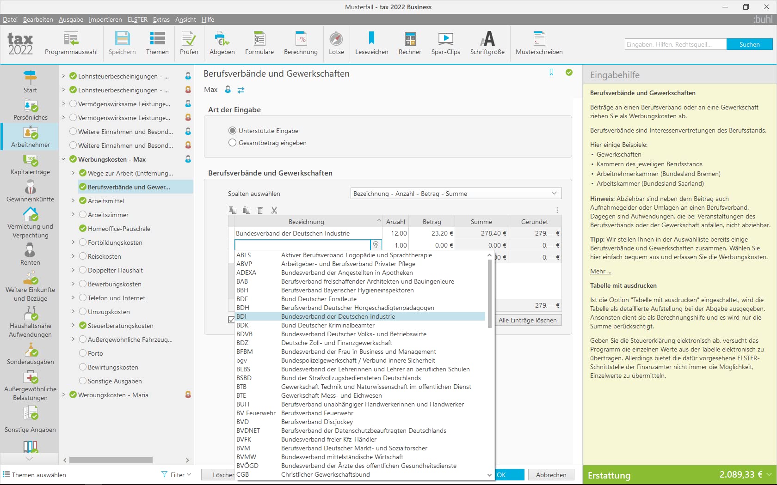777x485 pixels.
Task: Open Kapitalerträge sidebar section
Action: click(30, 165)
